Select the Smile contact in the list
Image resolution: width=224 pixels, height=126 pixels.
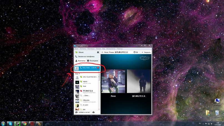86,96
